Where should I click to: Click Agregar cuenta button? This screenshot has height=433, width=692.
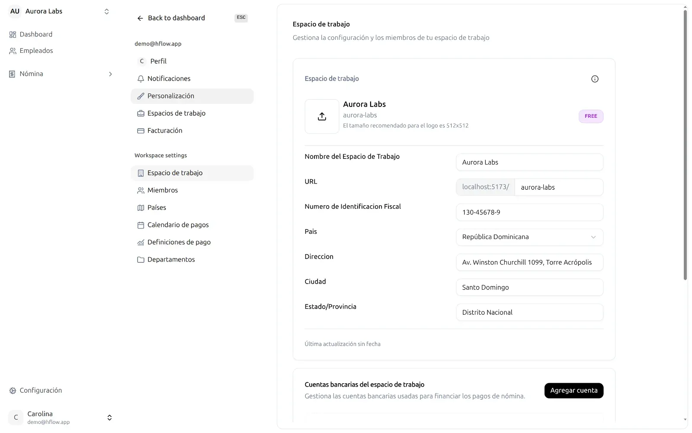pos(574,391)
